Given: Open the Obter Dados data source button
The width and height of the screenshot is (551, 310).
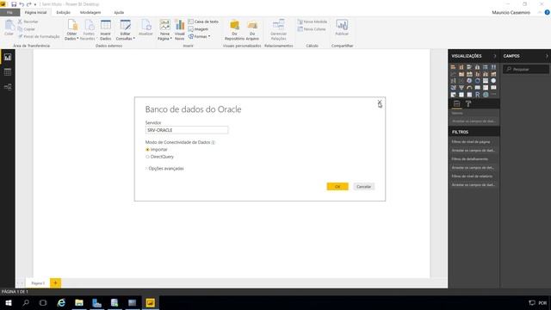Looking at the screenshot, I should (x=72, y=30).
